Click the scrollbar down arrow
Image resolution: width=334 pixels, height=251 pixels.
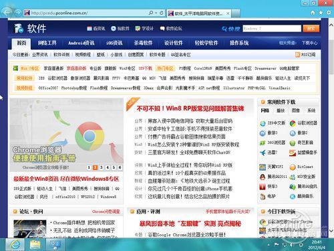331,231
